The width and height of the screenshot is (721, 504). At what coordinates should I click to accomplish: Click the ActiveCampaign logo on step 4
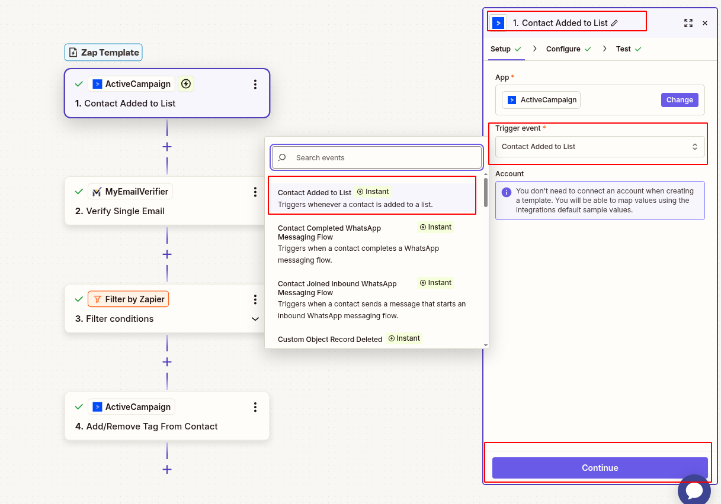(x=98, y=406)
